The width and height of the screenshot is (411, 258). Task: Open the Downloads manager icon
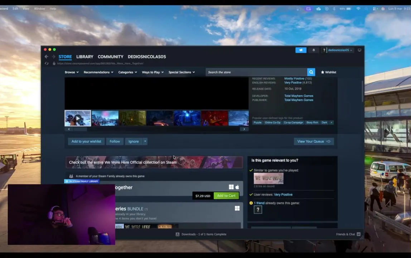tap(178, 234)
